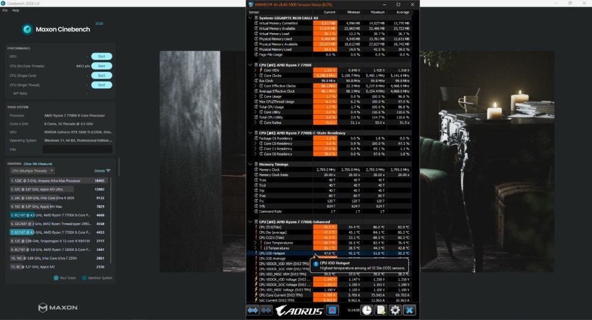Viewport: 592px width, 320px height.
Task: Collapse the CPU [#0] AMD Ryzen 7 7700X group
Action: click(250, 65)
